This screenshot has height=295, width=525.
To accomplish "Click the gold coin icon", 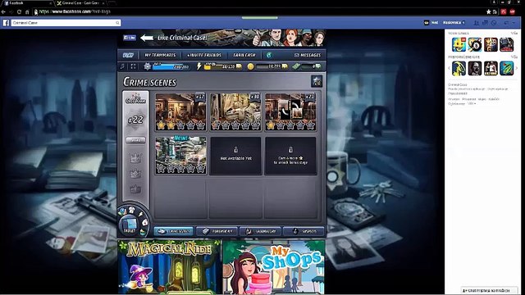I will (250, 66).
